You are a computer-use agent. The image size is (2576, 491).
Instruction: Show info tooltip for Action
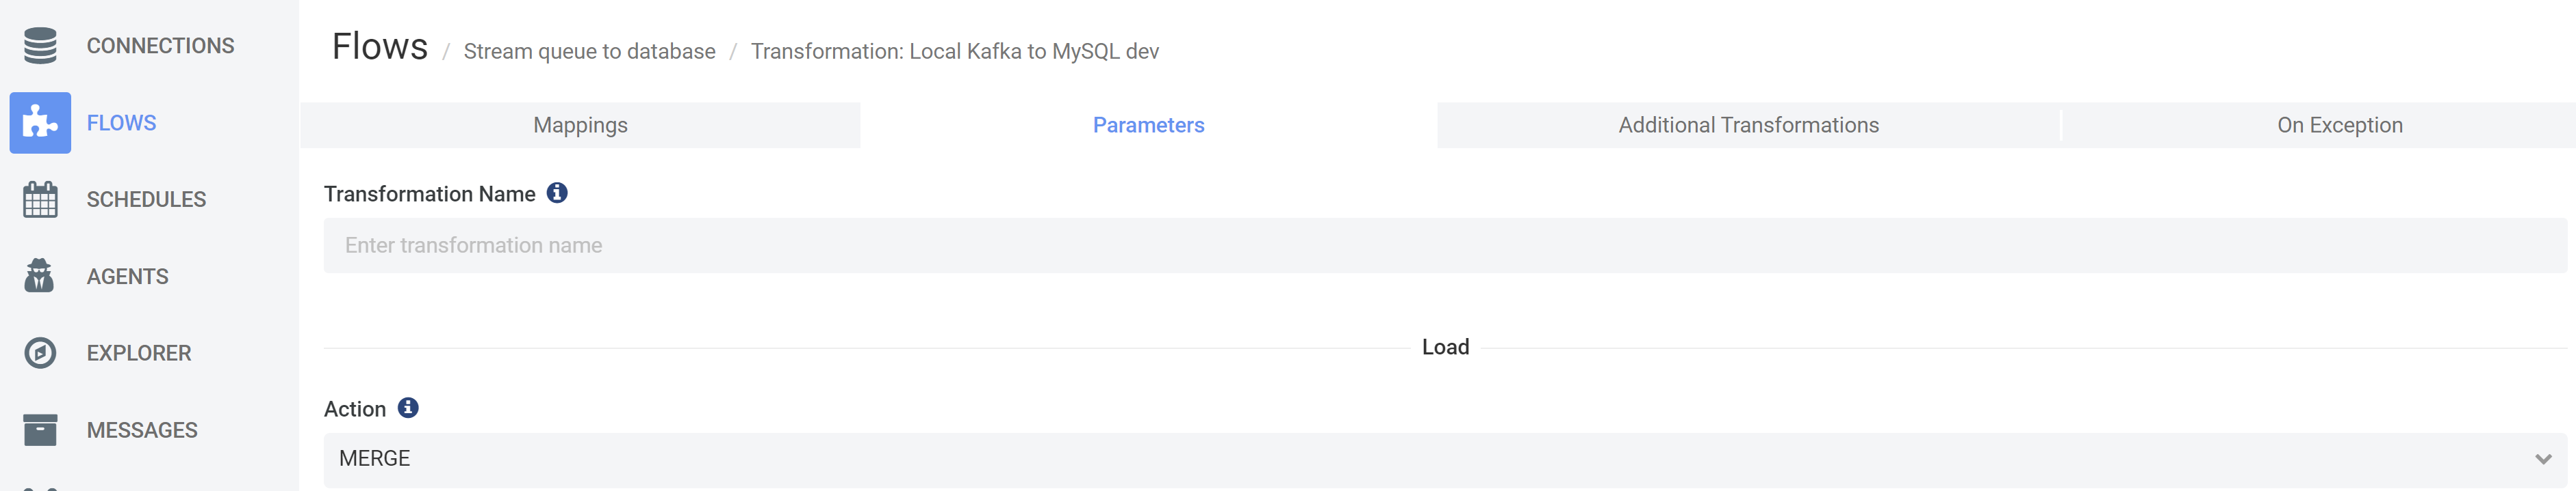[408, 408]
